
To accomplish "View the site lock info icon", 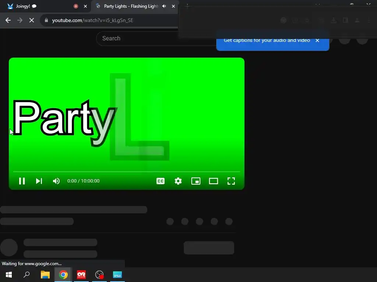I will 46,21.
